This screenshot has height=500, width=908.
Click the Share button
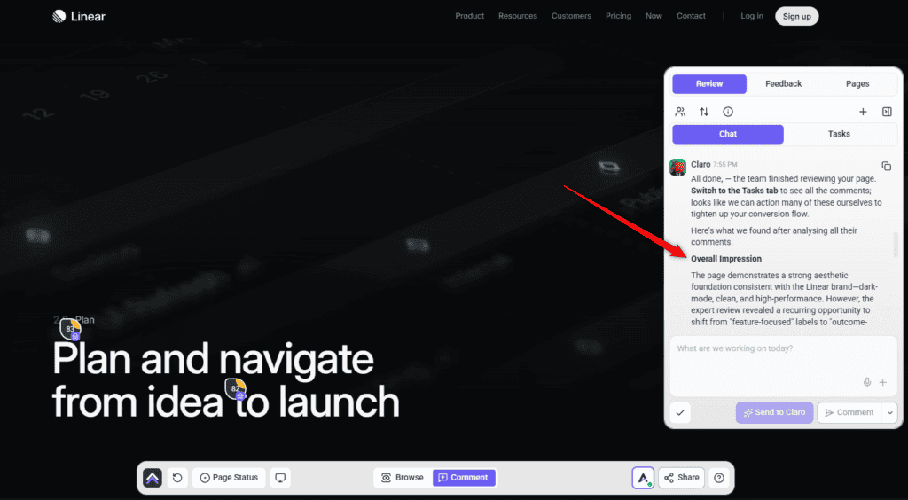[682, 478]
